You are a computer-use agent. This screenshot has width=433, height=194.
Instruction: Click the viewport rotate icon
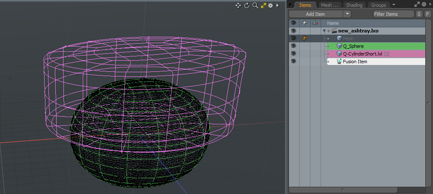(247, 6)
